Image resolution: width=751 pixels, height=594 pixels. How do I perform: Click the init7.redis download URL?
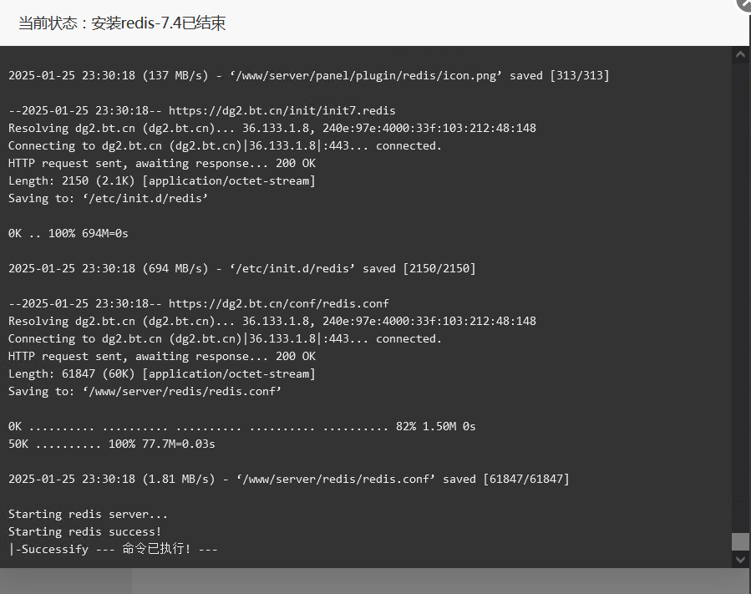pyautogui.click(x=282, y=110)
